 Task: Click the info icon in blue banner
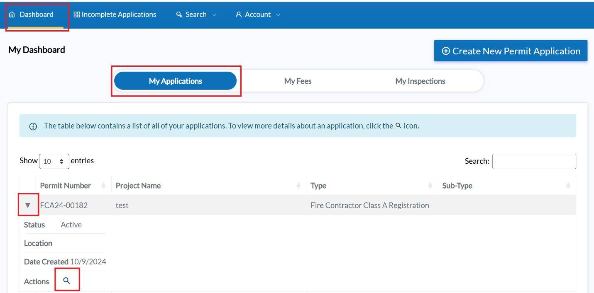33,126
